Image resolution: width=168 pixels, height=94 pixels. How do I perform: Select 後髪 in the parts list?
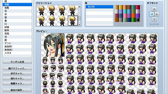[17, 8]
